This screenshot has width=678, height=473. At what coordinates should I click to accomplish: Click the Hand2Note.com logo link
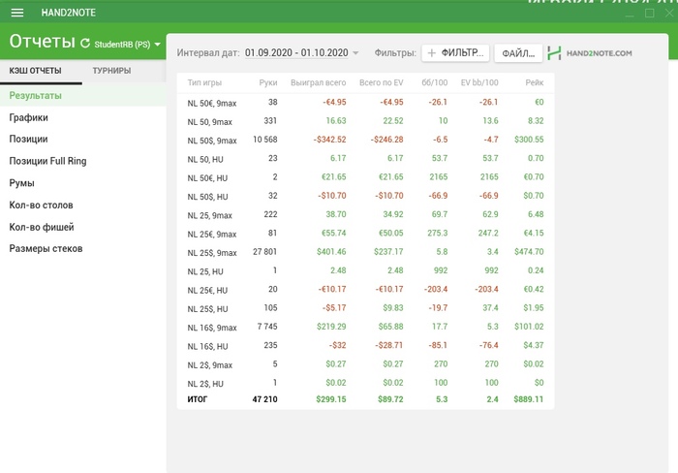pos(590,53)
